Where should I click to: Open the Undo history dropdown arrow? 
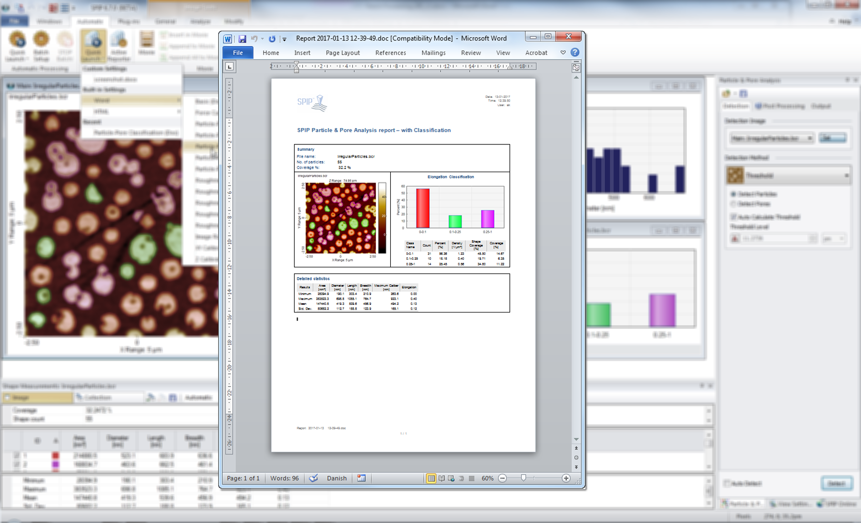pyautogui.click(x=262, y=39)
